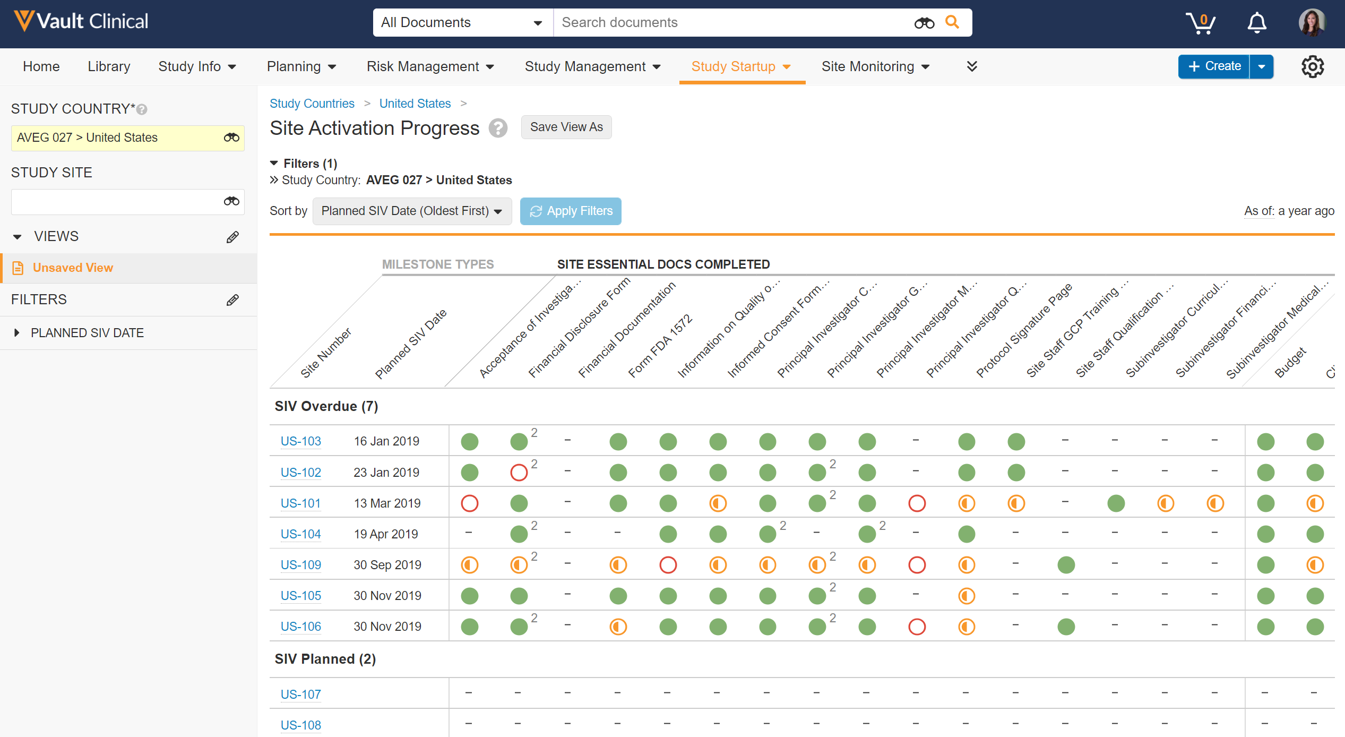Open the shopping cart icon
This screenshot has width=1345, height=737.
(1200, 23)
